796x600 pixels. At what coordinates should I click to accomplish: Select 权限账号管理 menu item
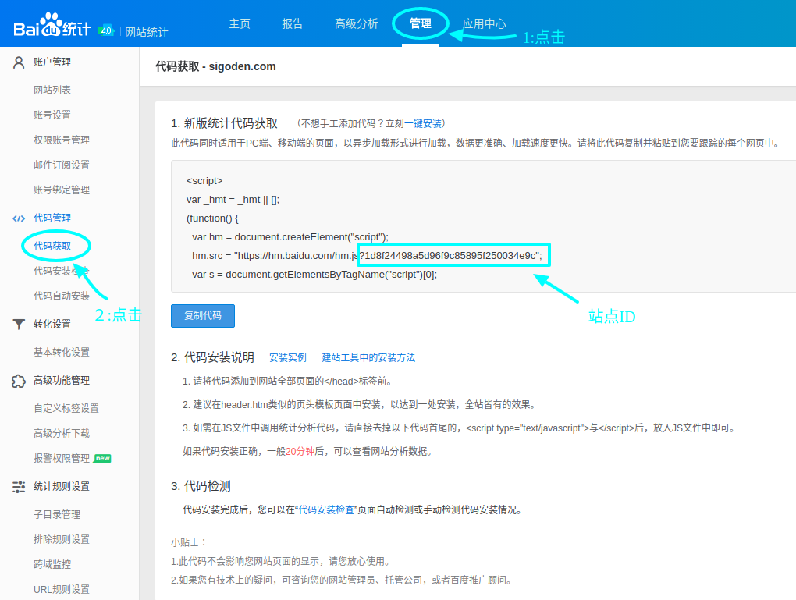62,140
